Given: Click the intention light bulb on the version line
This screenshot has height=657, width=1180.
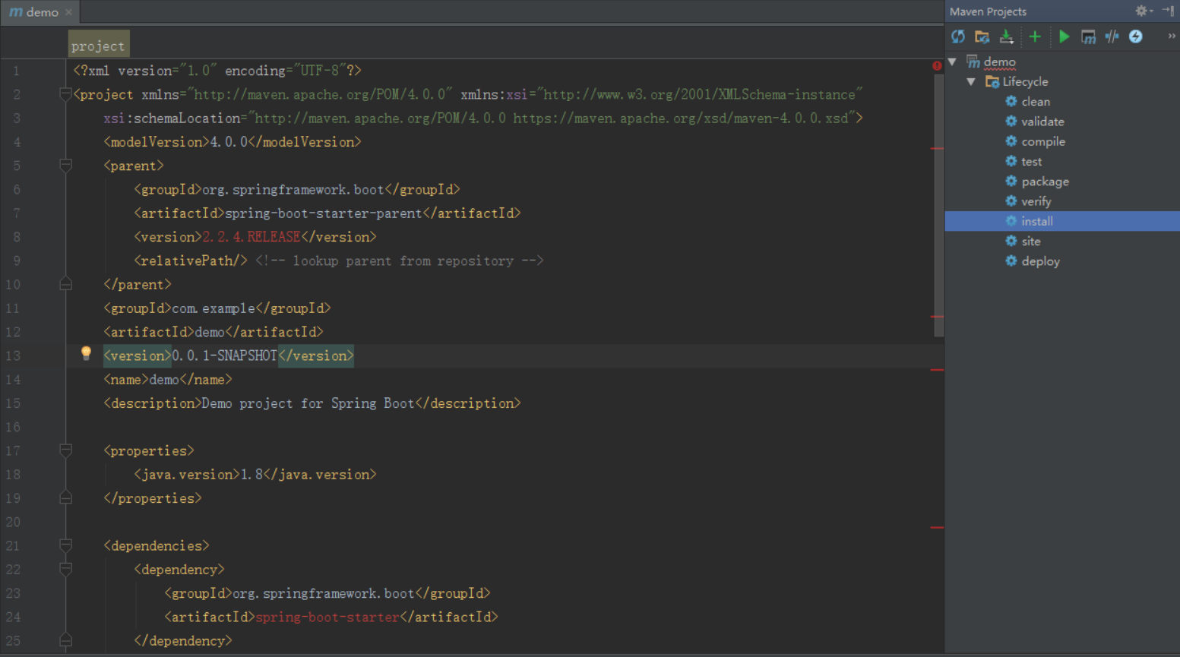Looking at the screenshot, I should coord(86,352).
